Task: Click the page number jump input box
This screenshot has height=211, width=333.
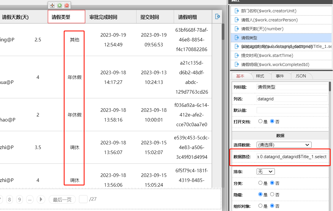Action: click(83, 199)
